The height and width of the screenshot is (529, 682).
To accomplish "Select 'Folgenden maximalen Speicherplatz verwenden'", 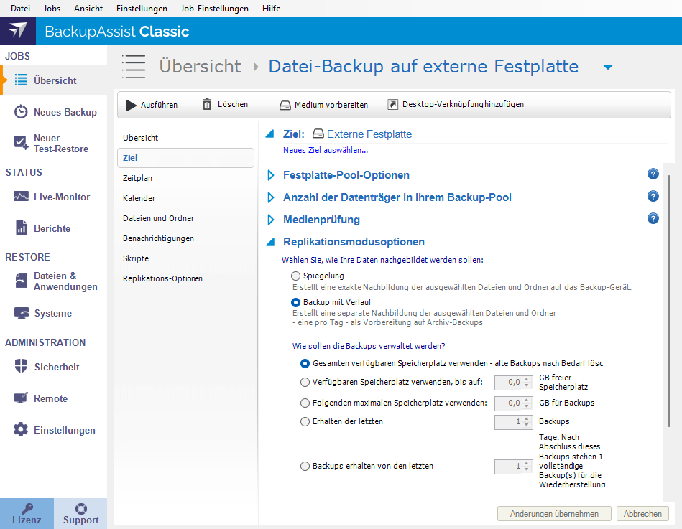I will pos(305,403).
